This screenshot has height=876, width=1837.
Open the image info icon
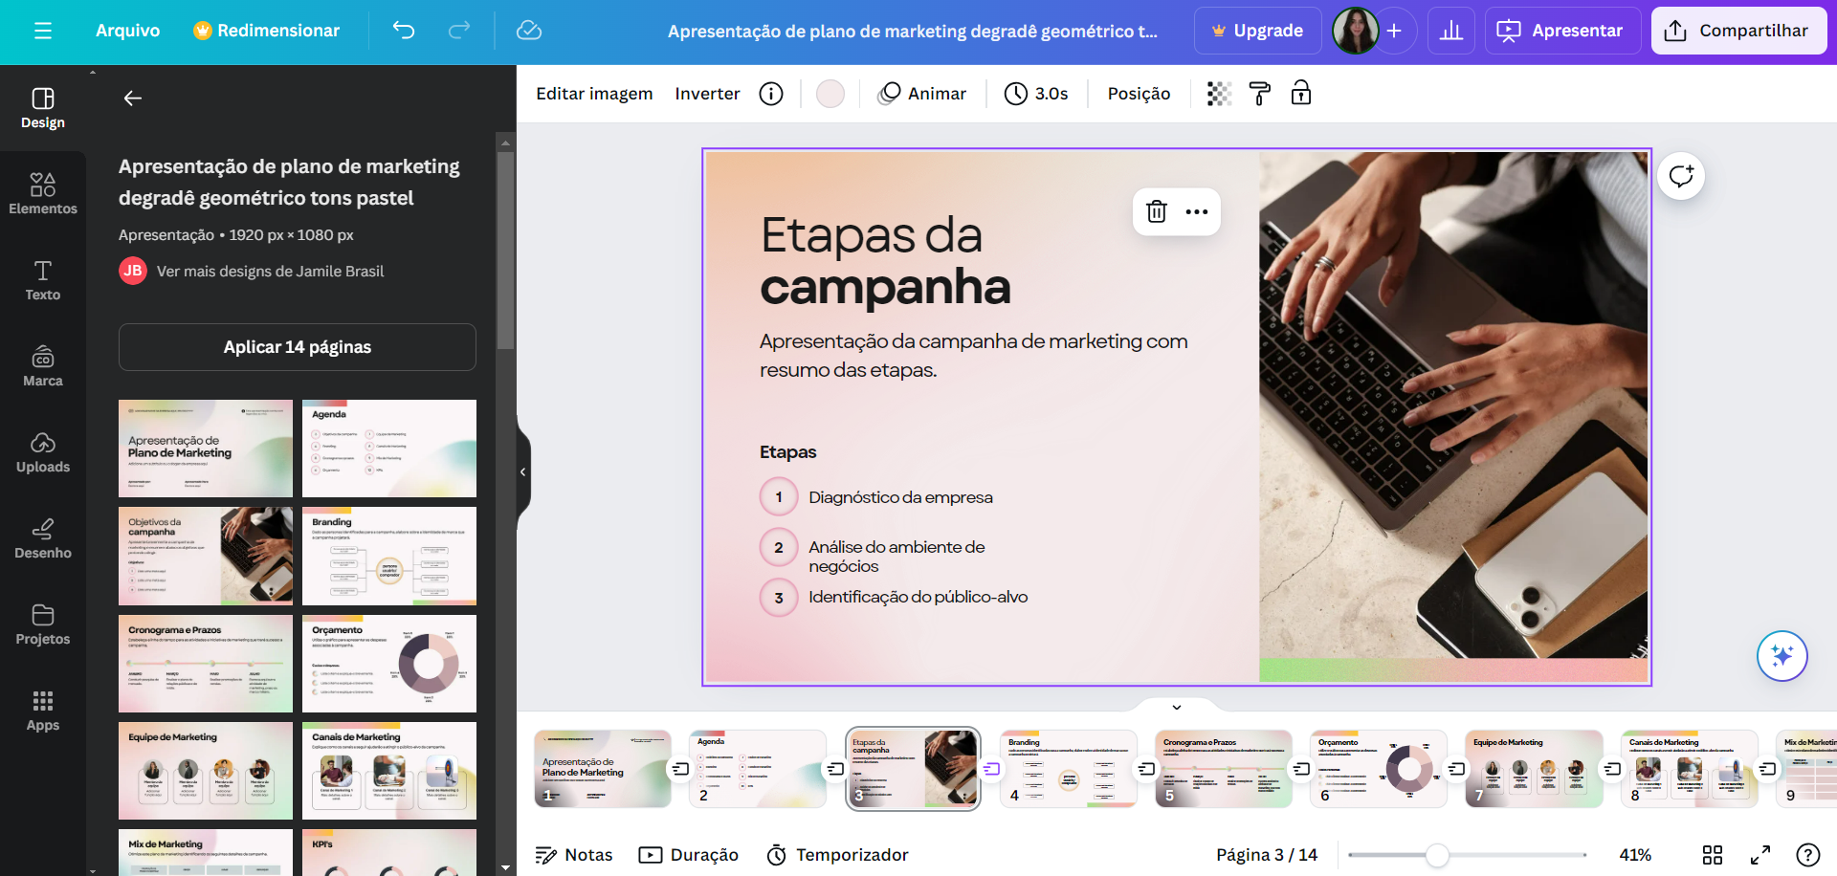click(x=771, y=94)
